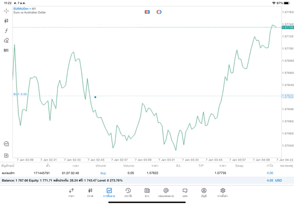The height and width of the screenshot is (205, 294).
Task: Tap the 7 Jan 02:45 time axis label
Action: pos(96,160)
